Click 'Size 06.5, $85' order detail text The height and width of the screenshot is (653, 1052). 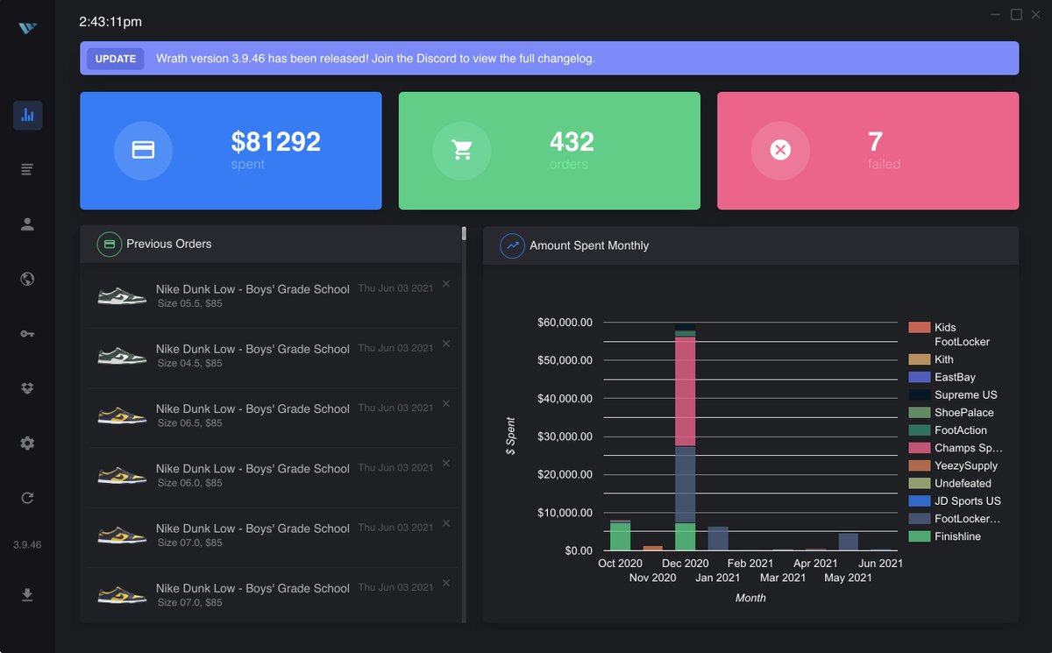click(189, 422)
